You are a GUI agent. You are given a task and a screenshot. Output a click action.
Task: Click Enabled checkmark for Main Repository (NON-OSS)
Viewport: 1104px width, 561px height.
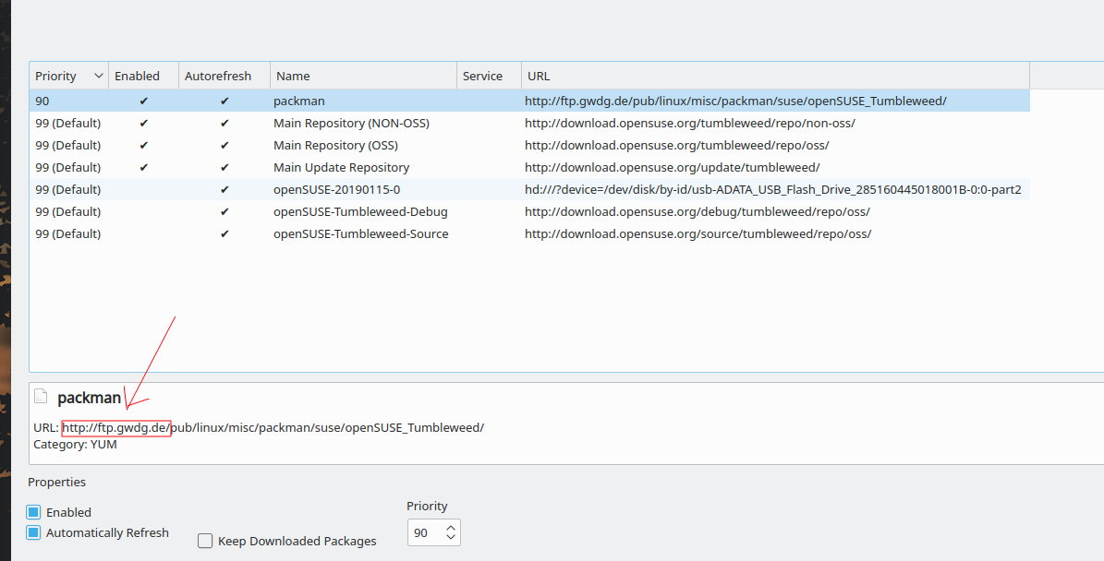(143, 123)
